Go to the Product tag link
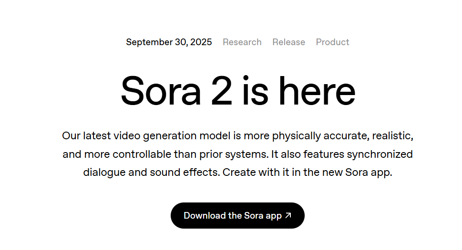This screenshot has height=250, width=462. click(332, 42)
